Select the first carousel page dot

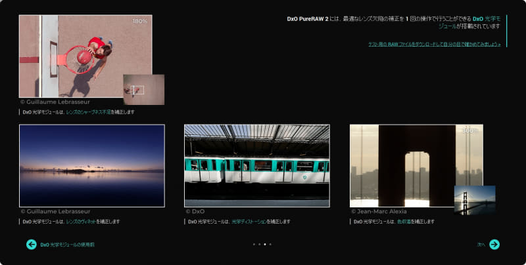(254, 244)
